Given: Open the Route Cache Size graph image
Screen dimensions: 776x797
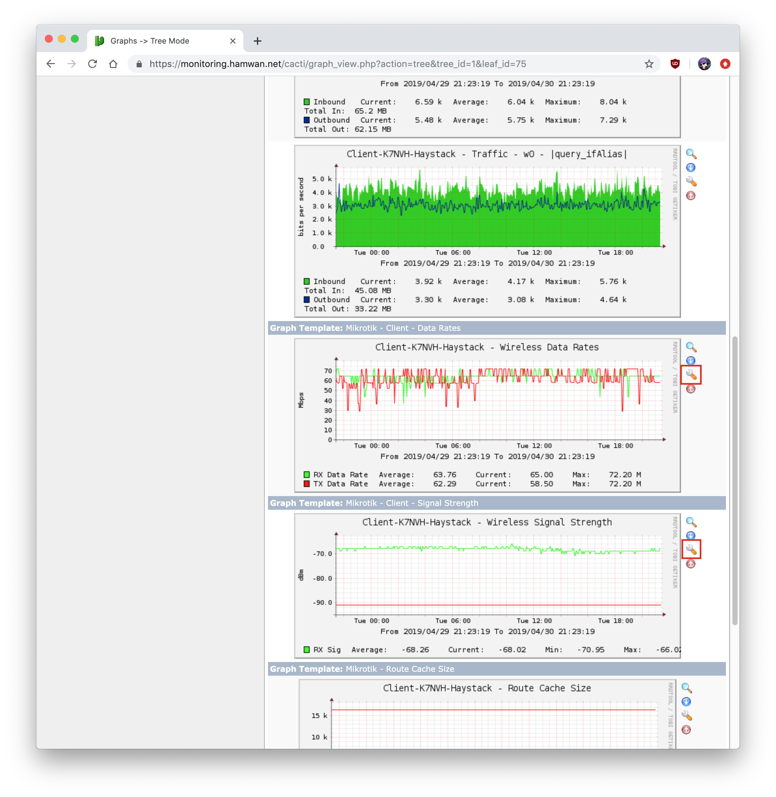Looking at the screenshot, I should 488,714.
